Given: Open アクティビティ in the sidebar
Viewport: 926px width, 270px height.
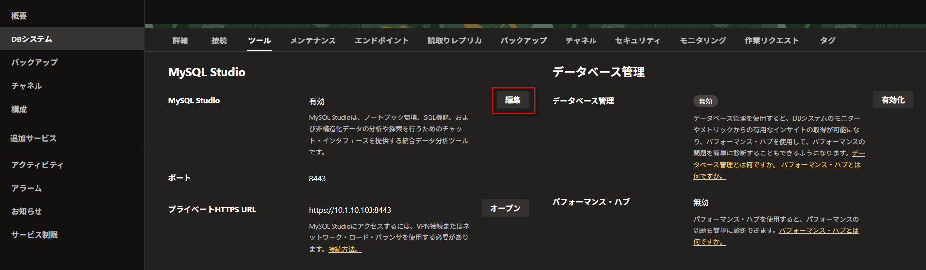Looking at the screenshot, I should point(37,165).
